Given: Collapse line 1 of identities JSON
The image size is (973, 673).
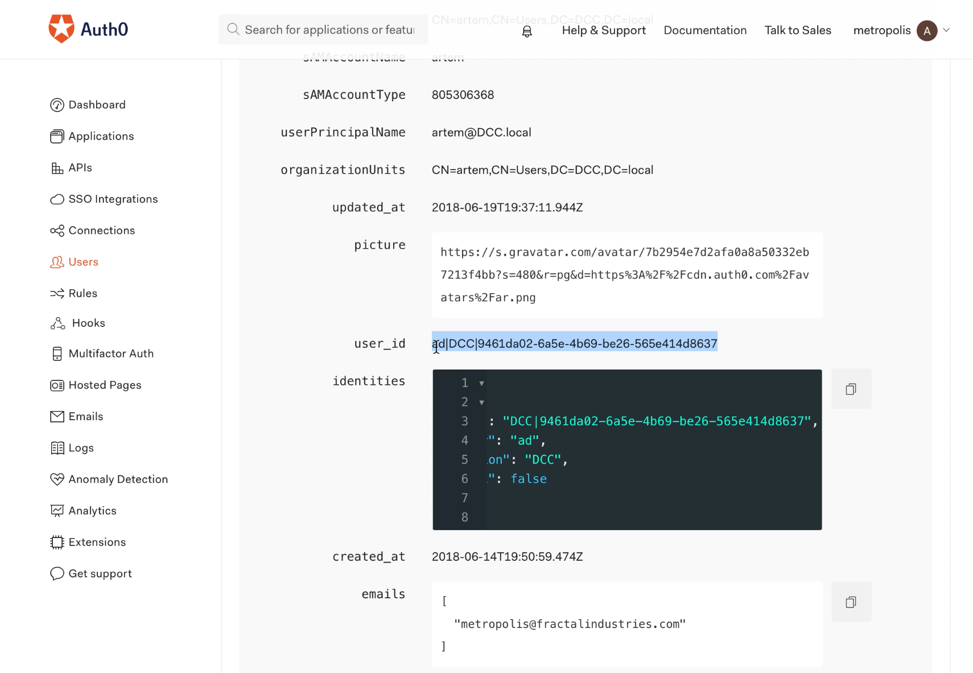Looking at the screenshot, I should 481,383.
